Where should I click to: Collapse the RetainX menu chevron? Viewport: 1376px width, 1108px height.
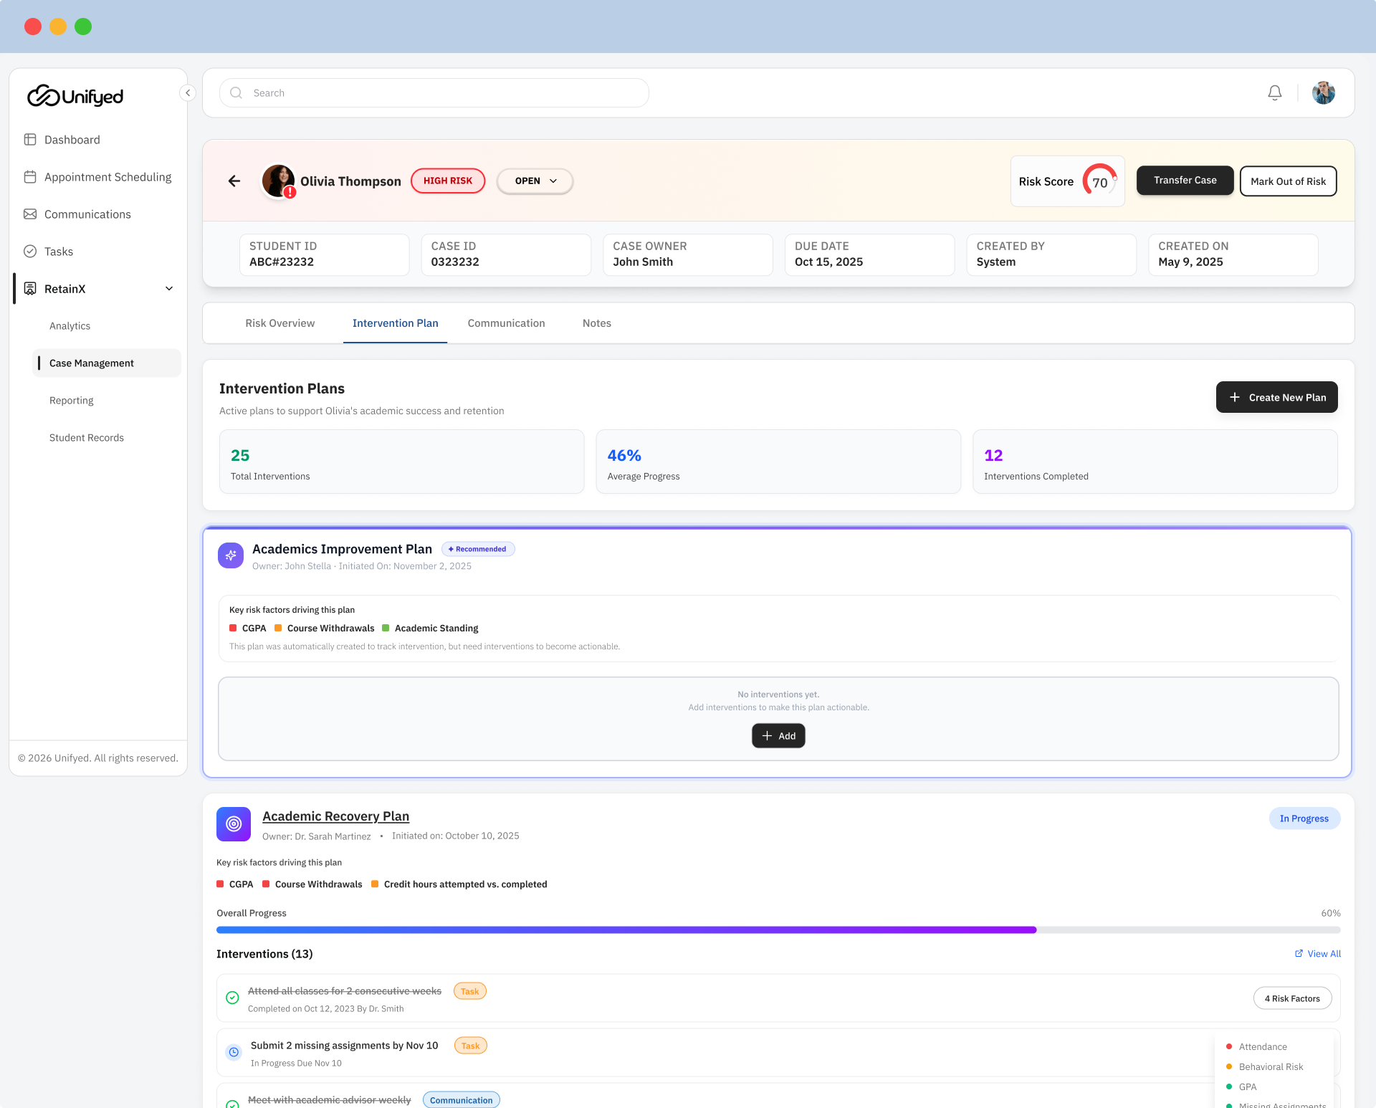pos(169,289)
